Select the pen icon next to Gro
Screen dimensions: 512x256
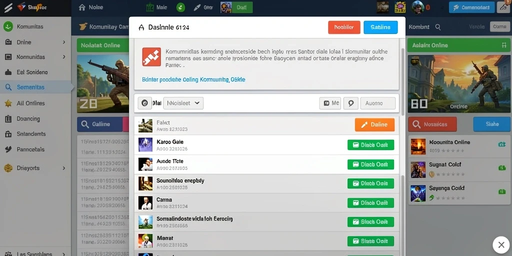tap(196, 7)
